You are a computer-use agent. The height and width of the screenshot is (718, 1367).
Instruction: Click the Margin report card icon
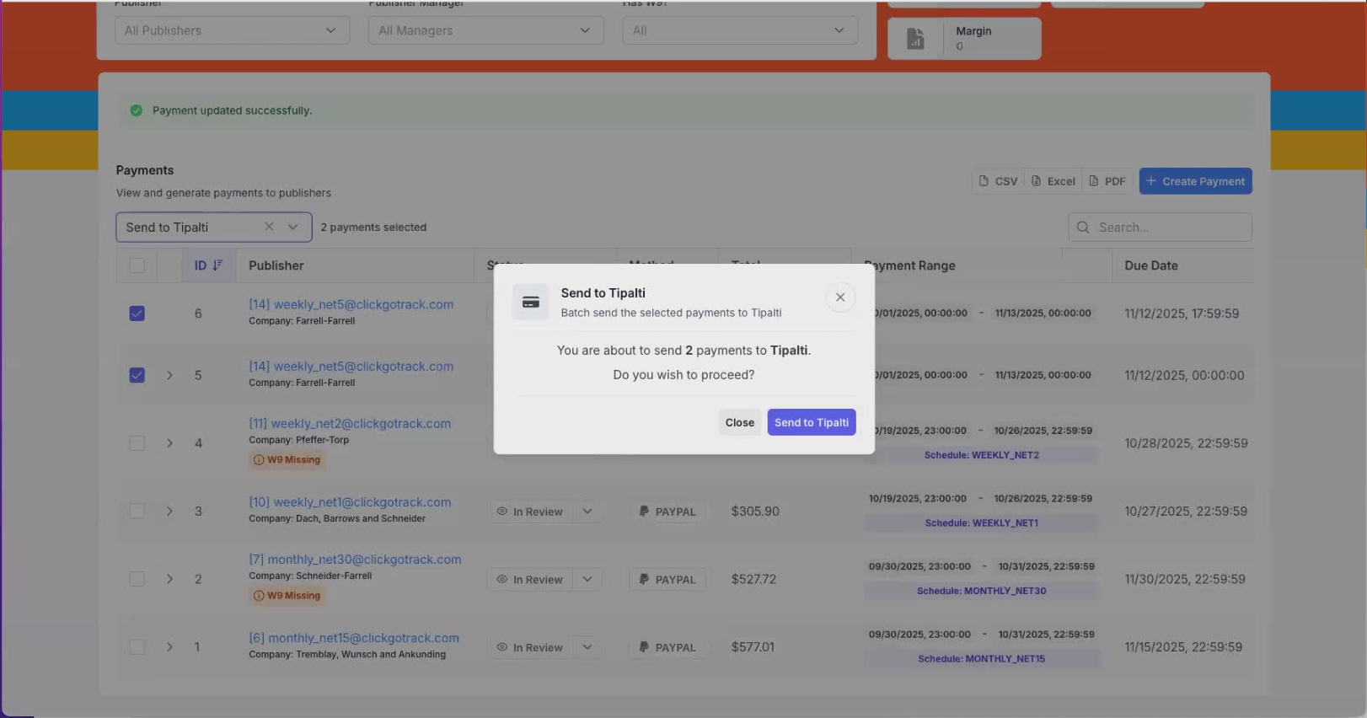coord(915,39)
